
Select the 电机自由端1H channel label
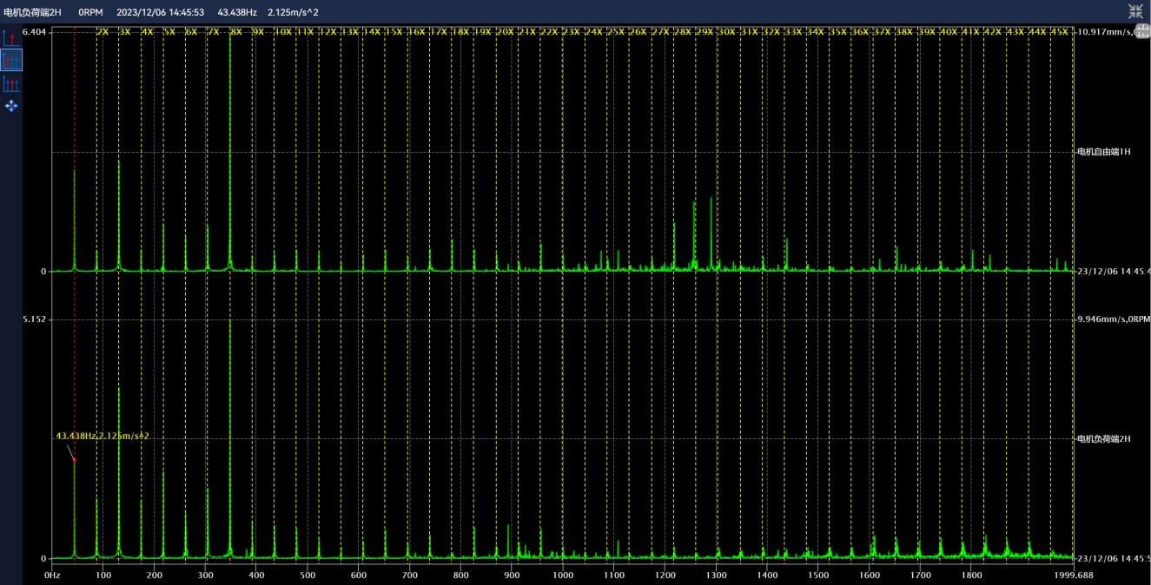[1103, 152]
